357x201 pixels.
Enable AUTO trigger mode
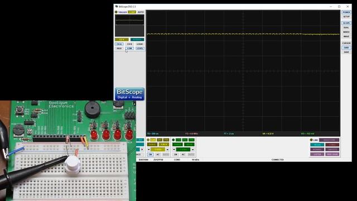tap(141, 12)
